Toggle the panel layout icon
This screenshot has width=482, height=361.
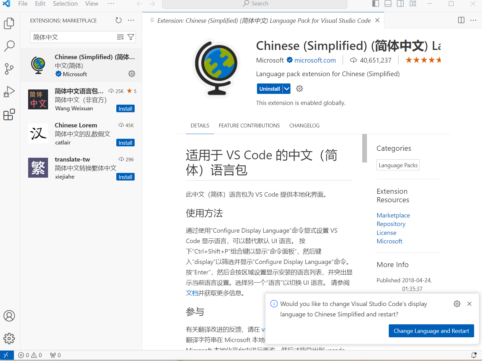tap(388, 3)
